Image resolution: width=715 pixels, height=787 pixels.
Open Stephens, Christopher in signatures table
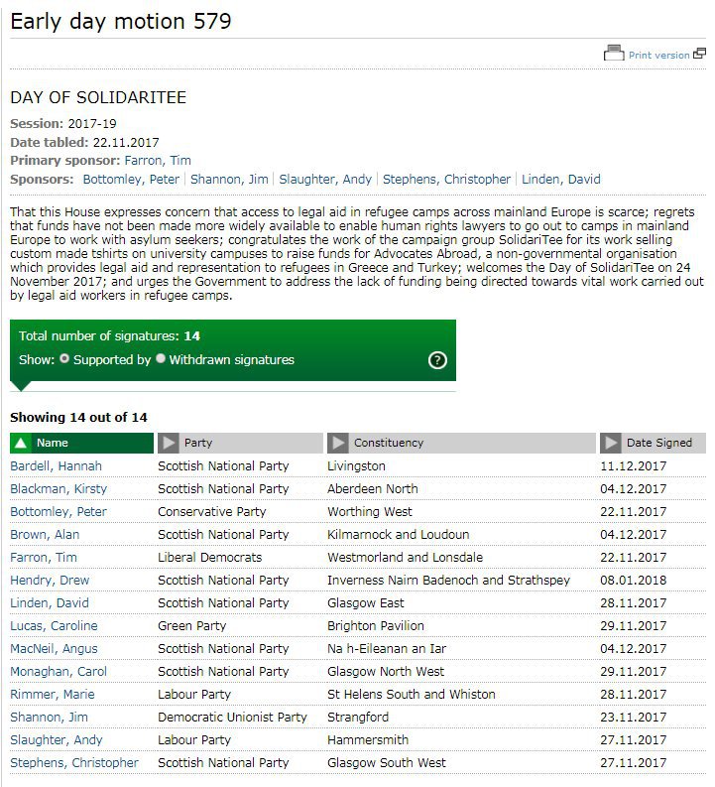tap(74, 763)
